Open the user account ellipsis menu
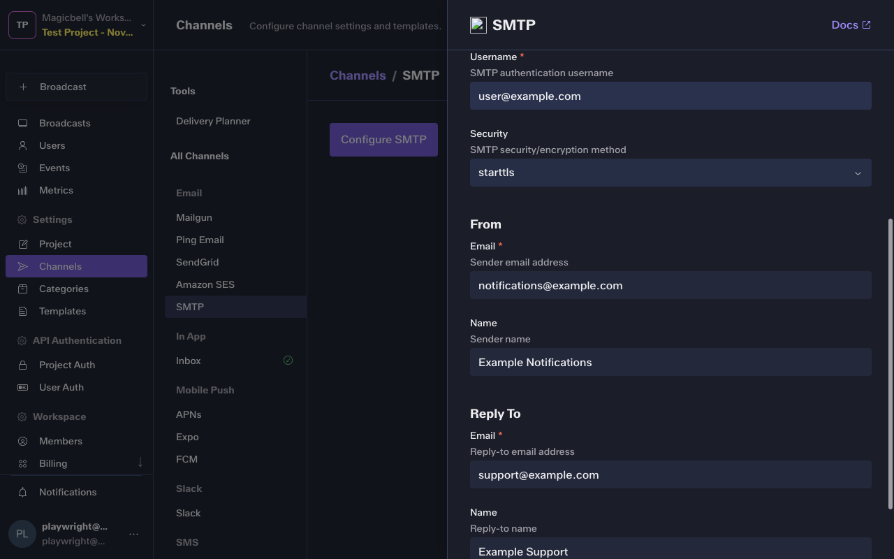Screen dimensions: 894x559 133,534
